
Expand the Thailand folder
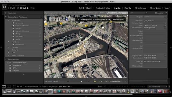click(8, 50)
